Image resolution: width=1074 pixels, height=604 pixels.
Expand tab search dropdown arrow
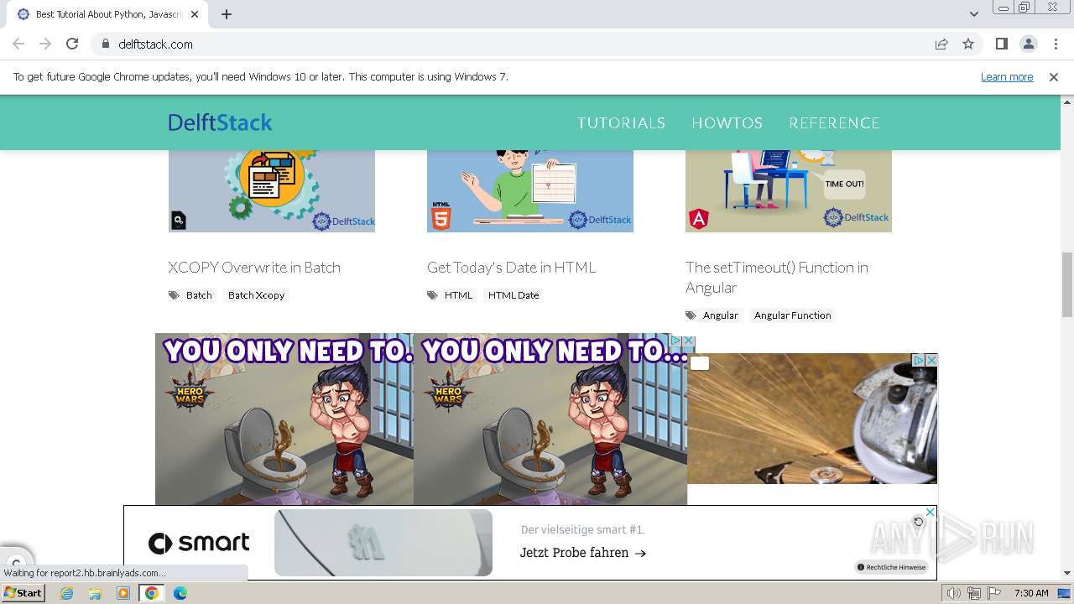coord(973,13)
